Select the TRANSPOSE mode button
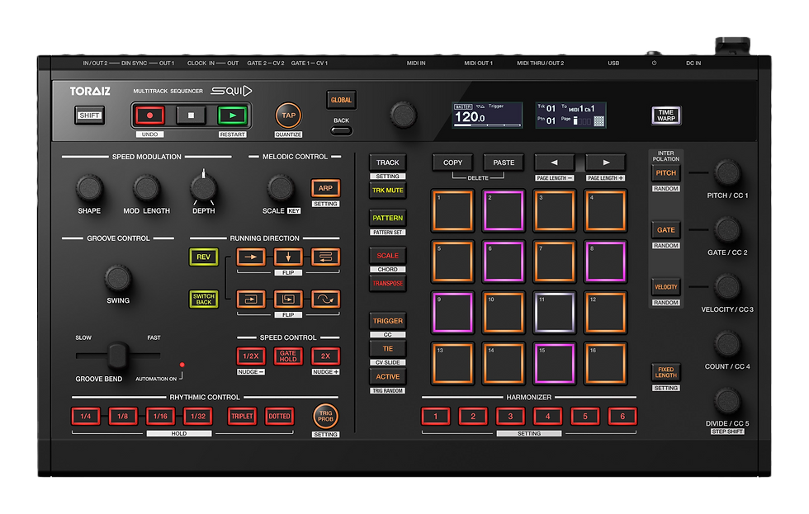Image resolution: width=809 pixels, height=514 pixels. (387, 284)
